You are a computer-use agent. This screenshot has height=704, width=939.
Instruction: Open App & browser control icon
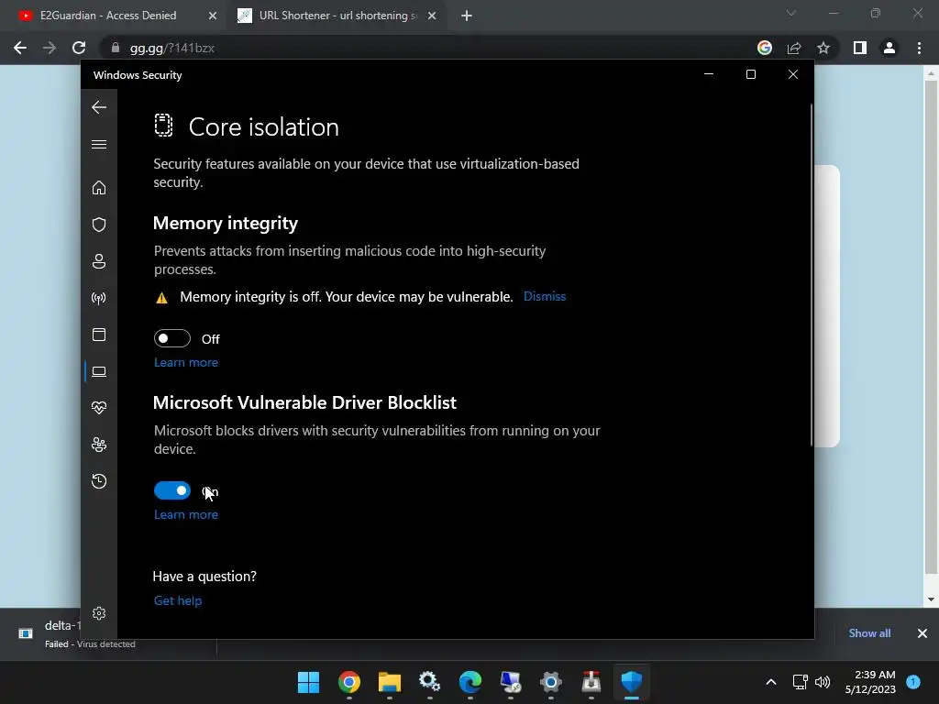point(99,335)
